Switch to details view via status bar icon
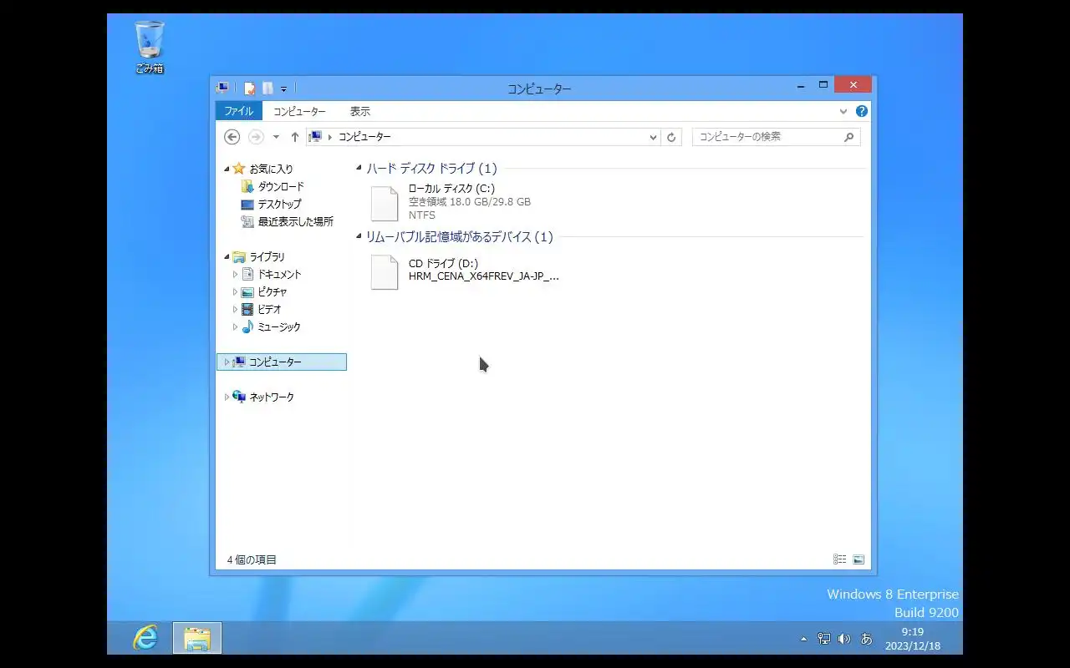The width and height of the screenshot is (1070, 668). [x=839, y=559]
